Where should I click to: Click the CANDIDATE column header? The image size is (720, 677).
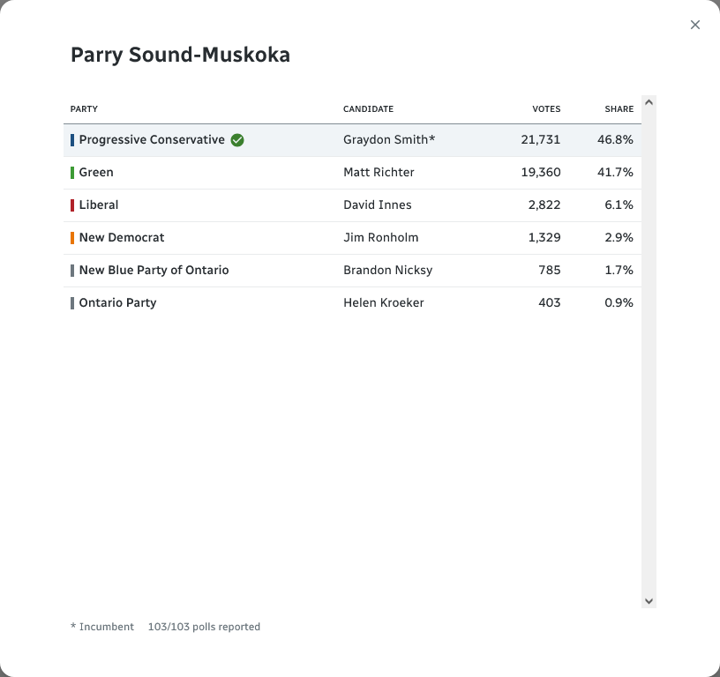pos(368,109)
